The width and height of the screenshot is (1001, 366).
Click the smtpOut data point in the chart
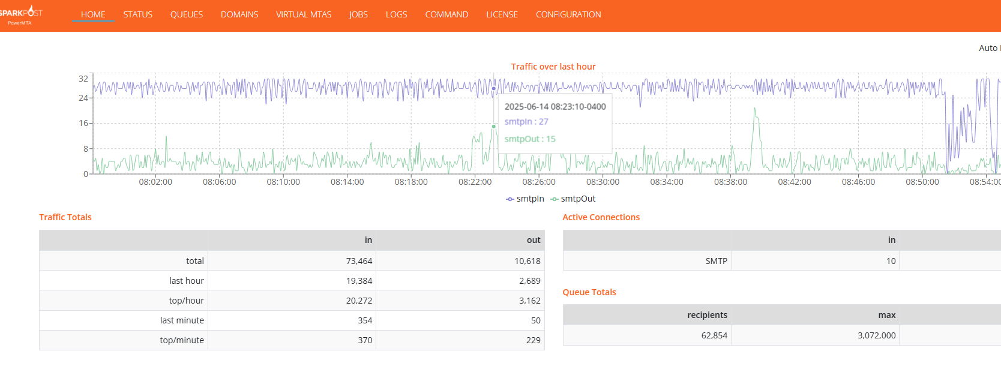coord(494,127)
